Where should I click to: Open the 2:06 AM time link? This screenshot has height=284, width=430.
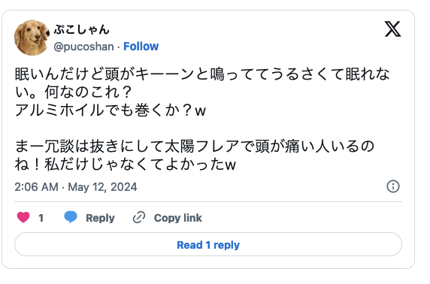[x=36, y=187]
